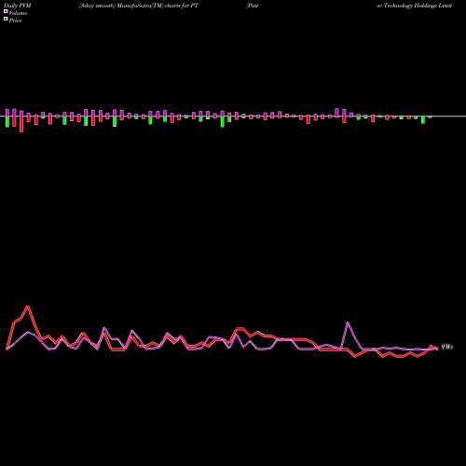Viewport: 466px width, 466px height.
Task: Select the 'Volume' legend label
Action: pyautogui.click(x=18, y=13)
